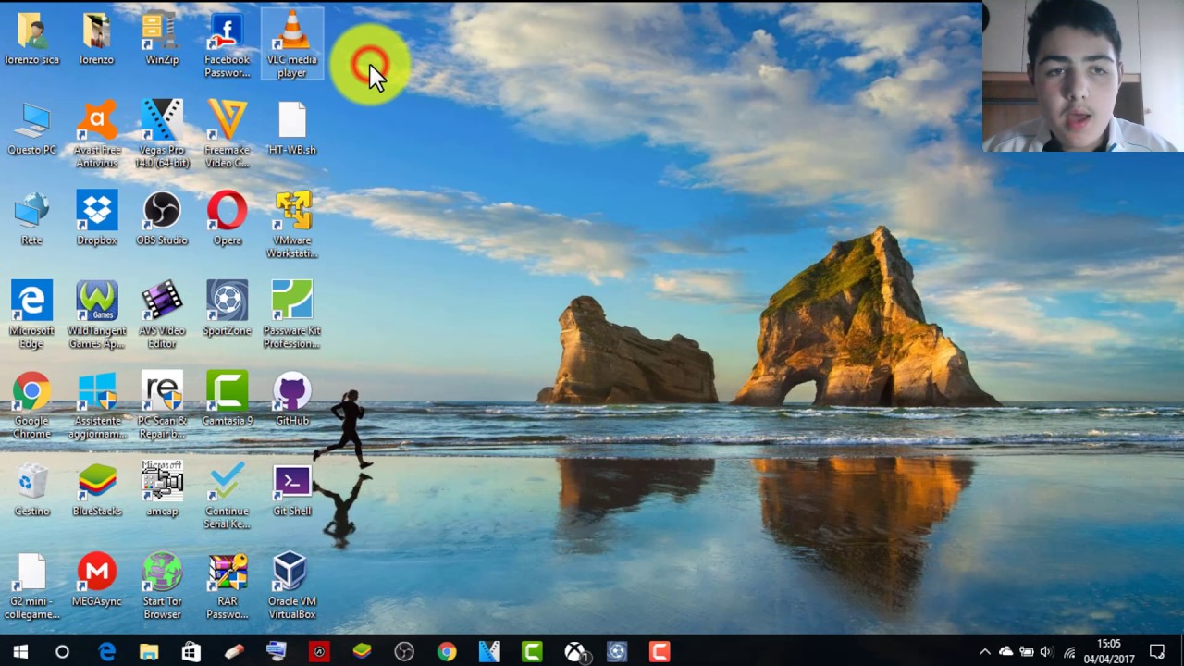
Task: Open Edge from the taskbar
Action: click(107, 652)
